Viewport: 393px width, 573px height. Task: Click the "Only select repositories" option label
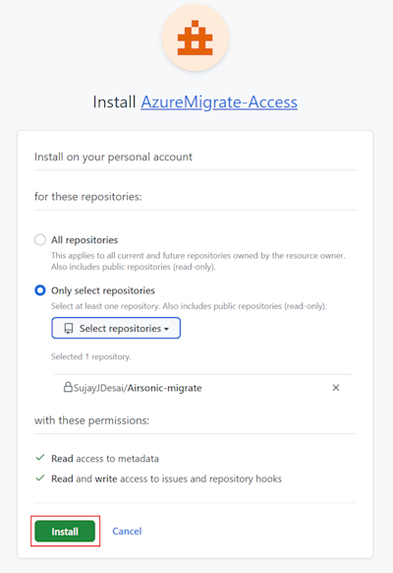(103, 290)
